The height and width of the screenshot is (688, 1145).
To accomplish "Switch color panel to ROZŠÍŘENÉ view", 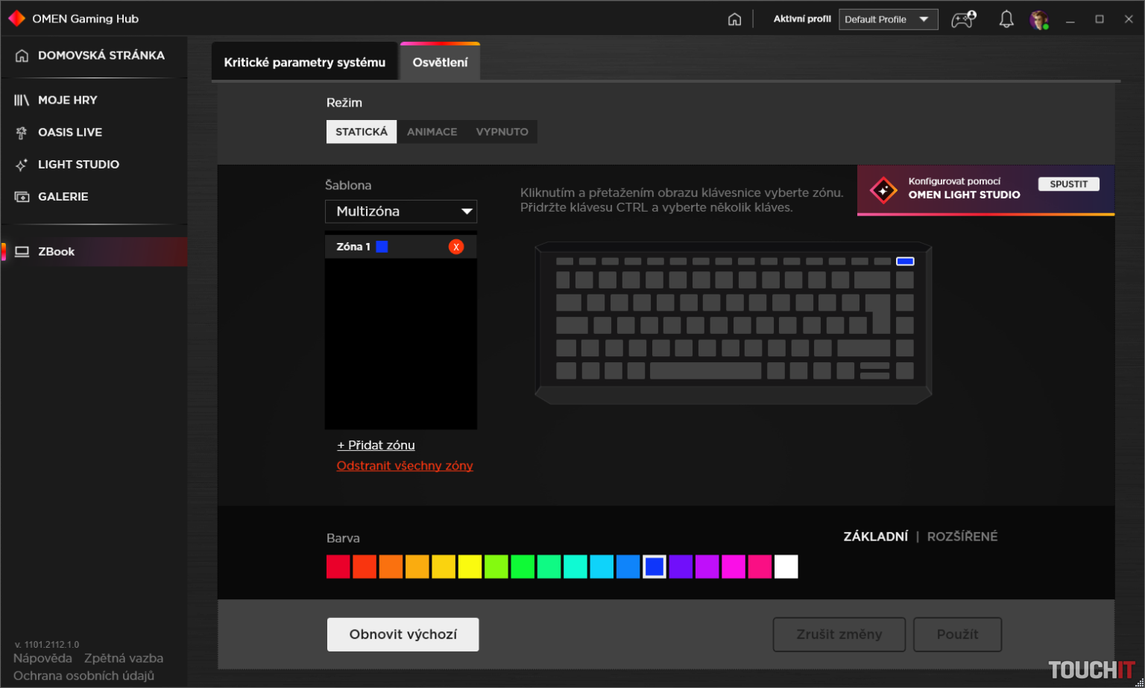I will click(x=962, y=536).
